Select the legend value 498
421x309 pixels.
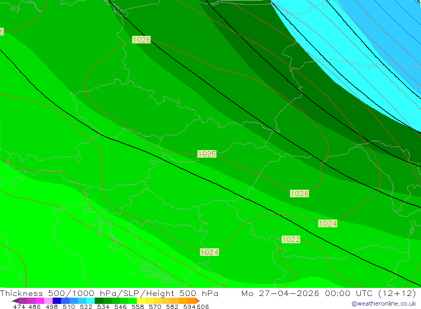pyautogui.click(x=52, y=306)
